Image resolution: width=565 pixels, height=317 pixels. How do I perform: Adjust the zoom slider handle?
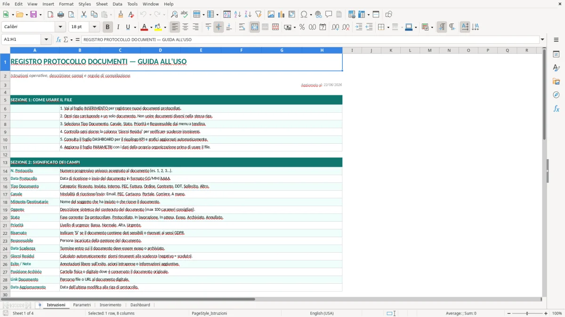[527, 313]
